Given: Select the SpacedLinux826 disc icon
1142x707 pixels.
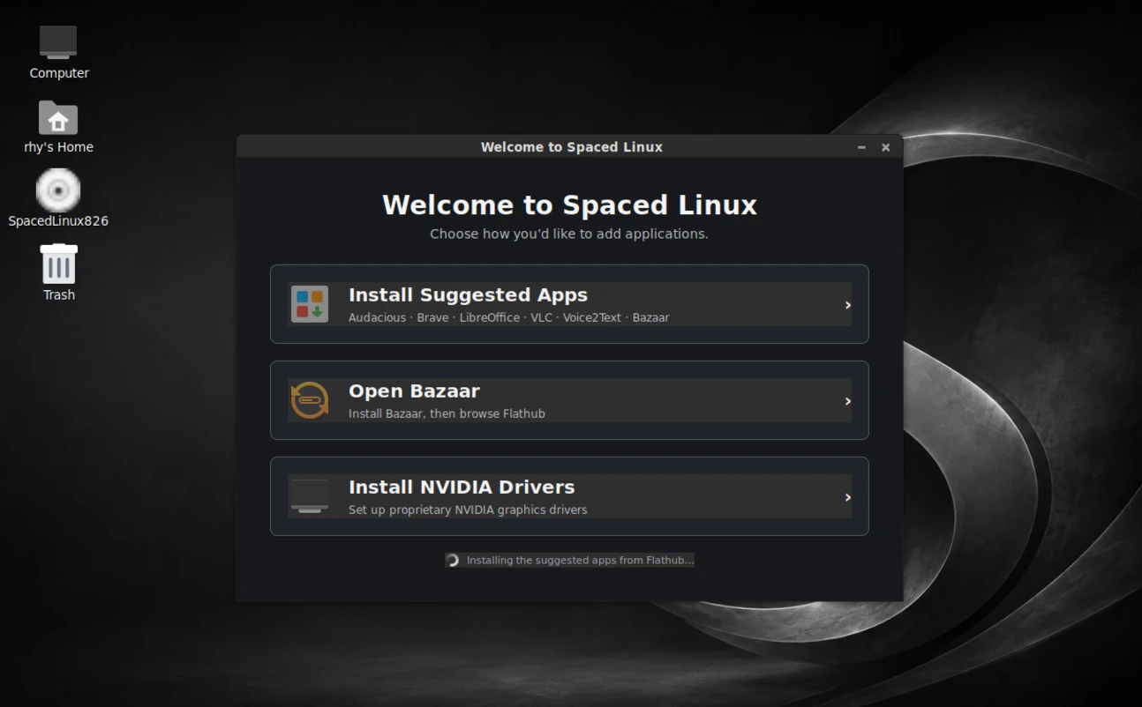Looking at the screenshot, I should click(x=58, y=190).
